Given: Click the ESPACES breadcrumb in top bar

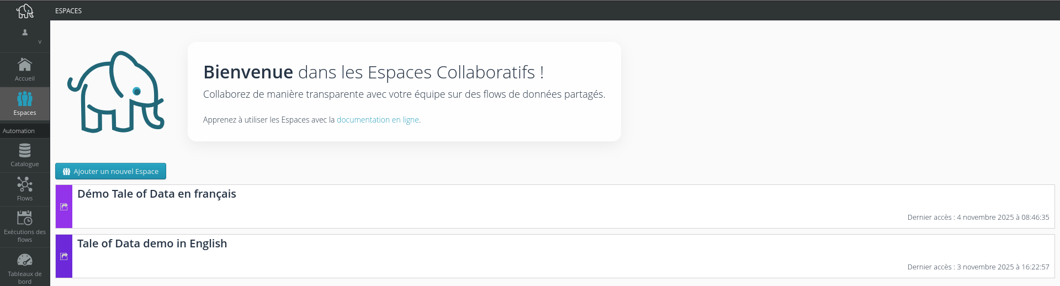Looking at the screenshot, I should [68, 10].
